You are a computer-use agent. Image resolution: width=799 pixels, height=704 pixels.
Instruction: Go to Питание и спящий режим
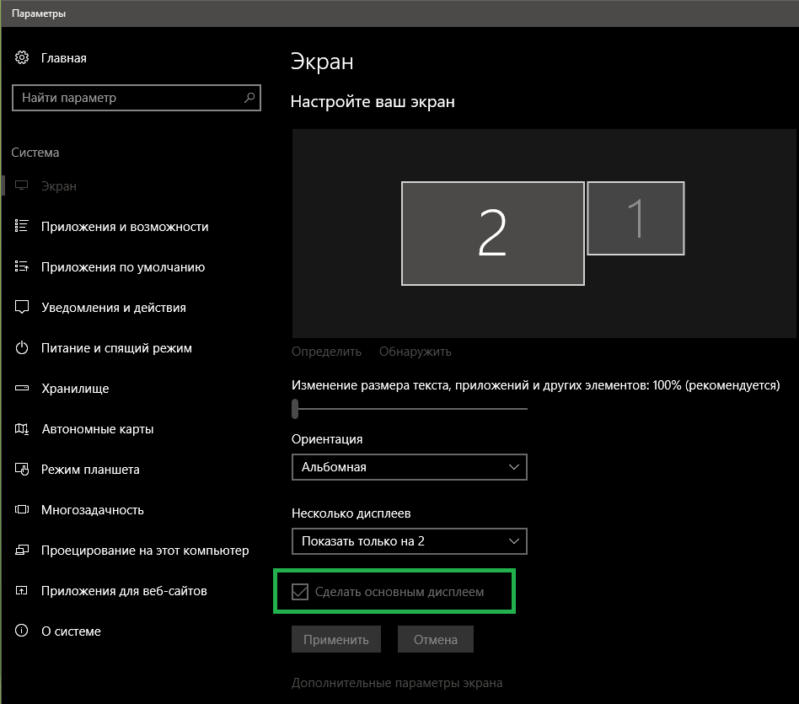[x=116, y=348]
